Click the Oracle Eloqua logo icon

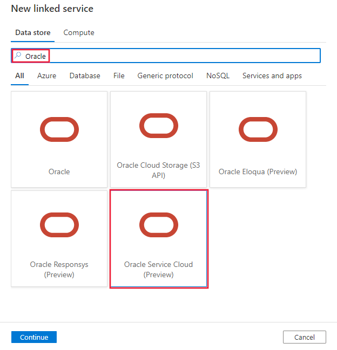pyautogui.click(x=258, y=129)
